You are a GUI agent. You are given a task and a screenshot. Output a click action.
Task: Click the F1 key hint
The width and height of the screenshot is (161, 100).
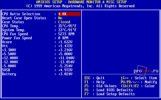[x=86, y=82]
